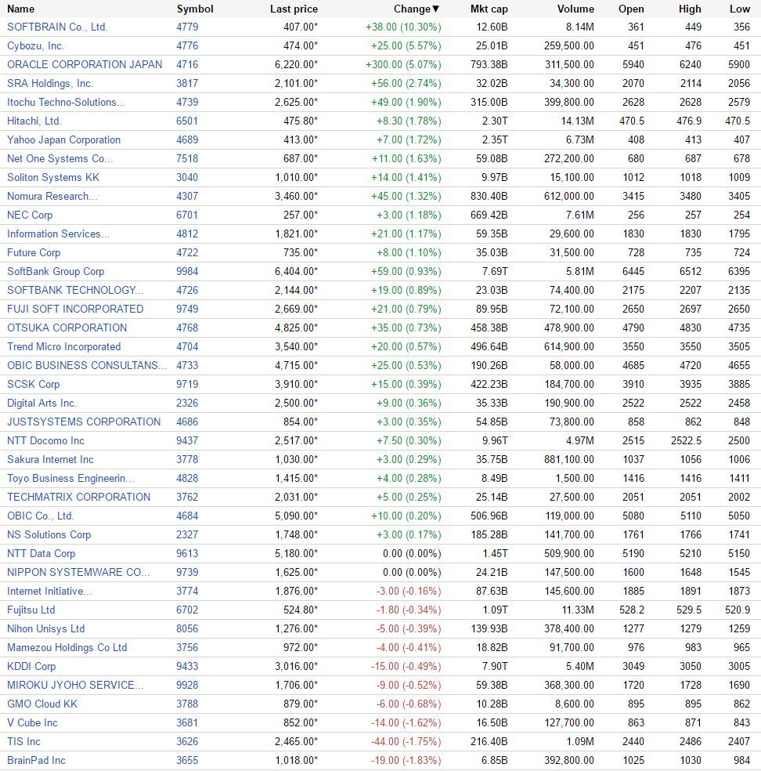
Task: Click ticker symbol 3655
Action: point(187,760)
